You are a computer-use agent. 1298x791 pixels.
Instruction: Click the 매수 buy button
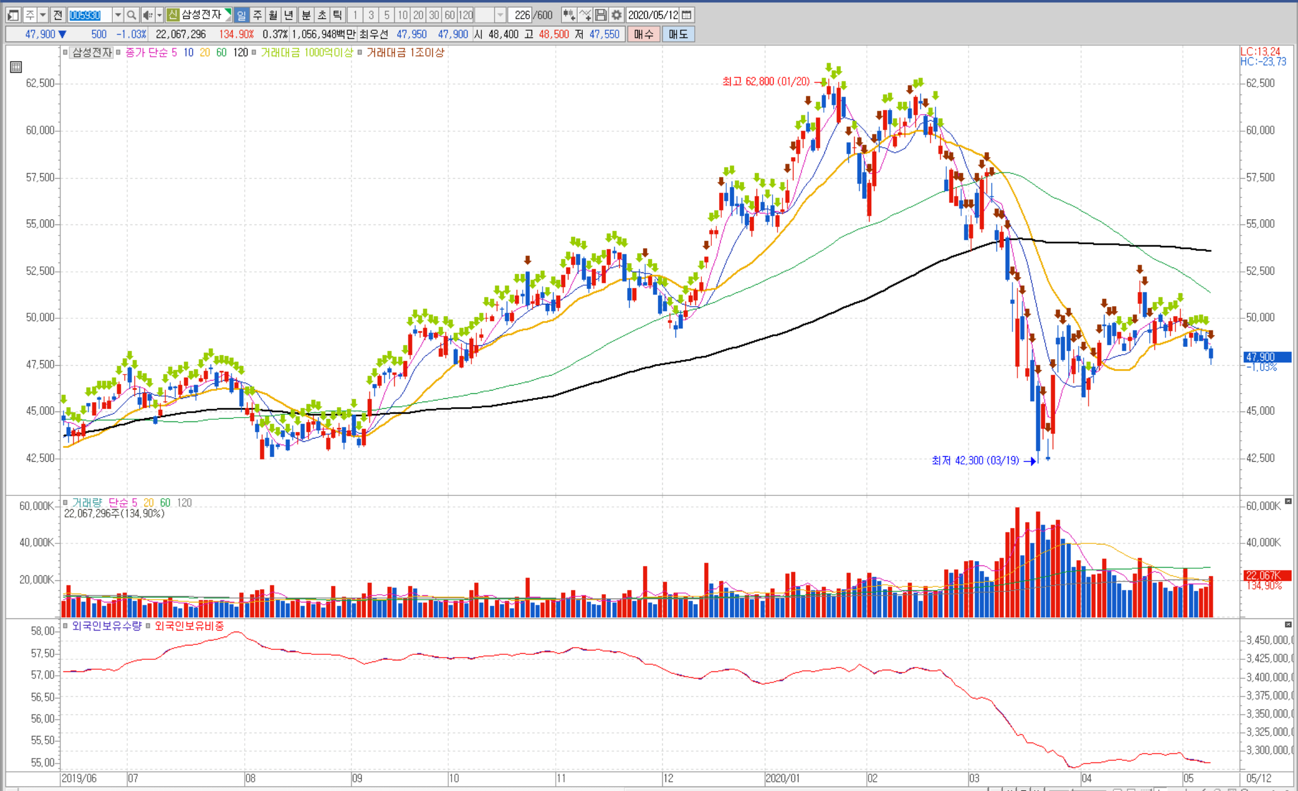click(x=643, y=34)
